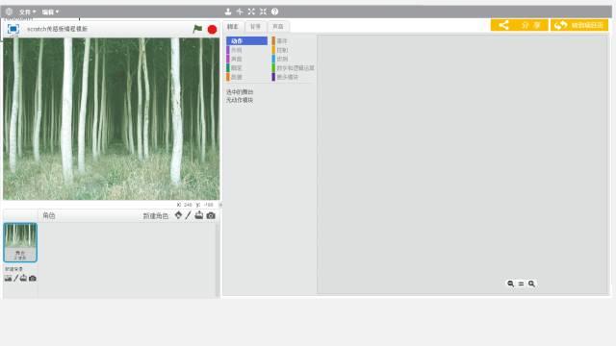Select the Data (数据) block category

[246, 77]
